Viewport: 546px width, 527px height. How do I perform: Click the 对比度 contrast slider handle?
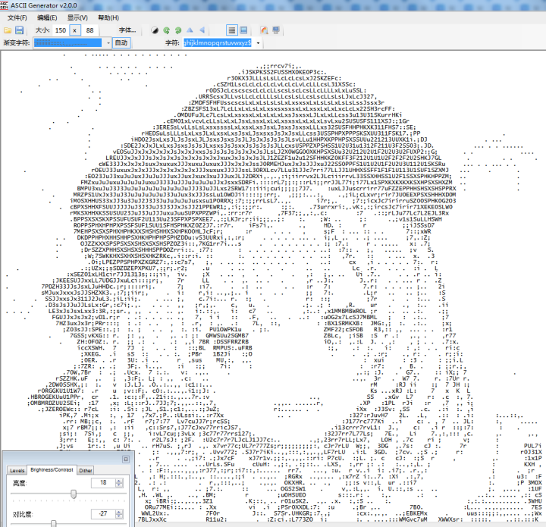[x=54, y=523]
